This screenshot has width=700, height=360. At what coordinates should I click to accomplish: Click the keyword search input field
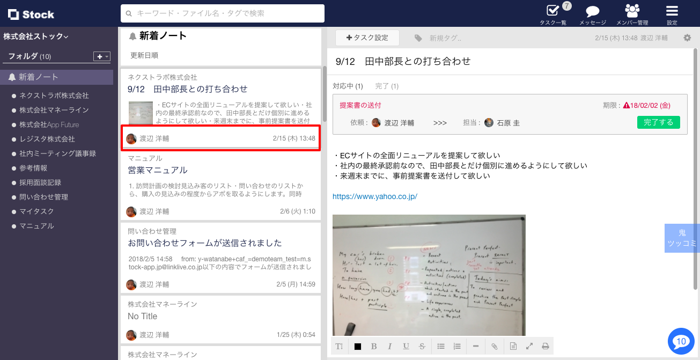(223, 13)
